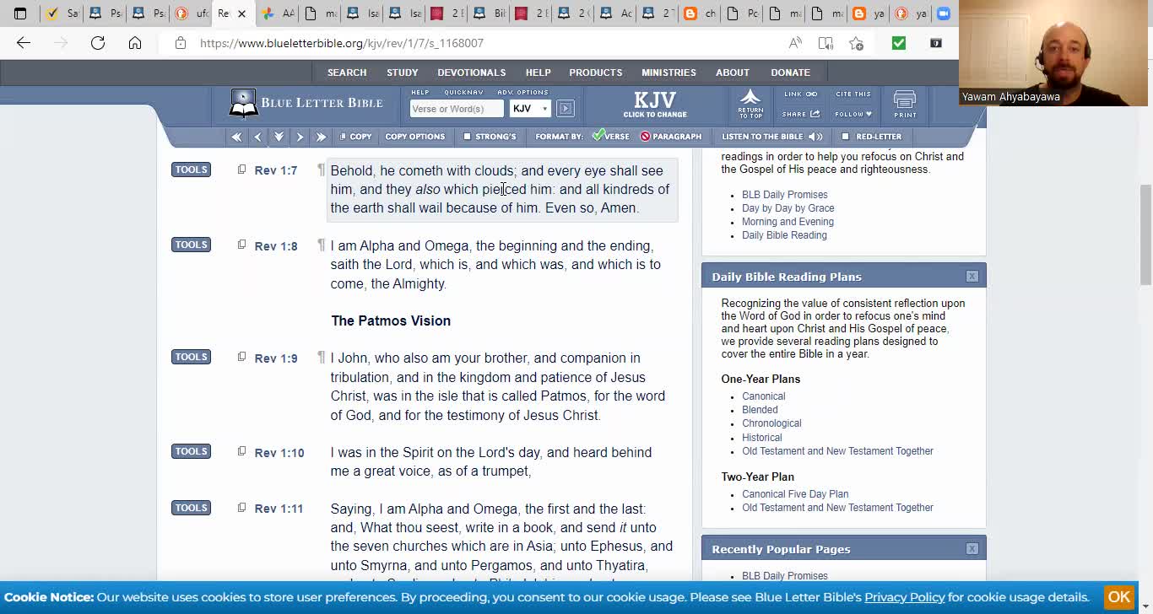Open the Canonical one-year plan link
The height and width of the screenshot is (614, 1153).
[763, 396]
